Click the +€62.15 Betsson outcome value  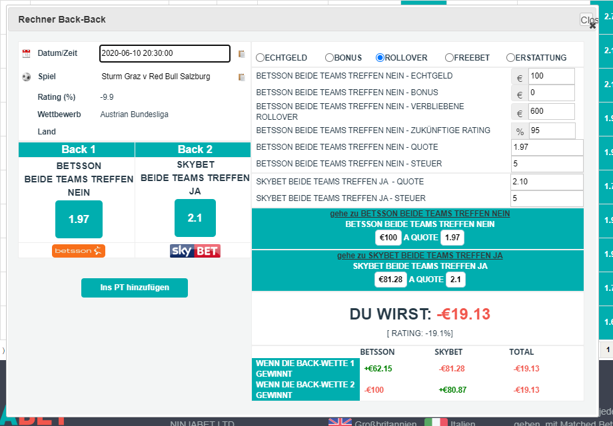(378, 369)
